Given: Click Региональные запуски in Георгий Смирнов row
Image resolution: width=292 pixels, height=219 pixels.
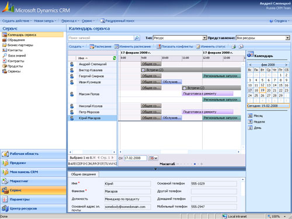Looking at the screenshot, I should click(221, 76).
